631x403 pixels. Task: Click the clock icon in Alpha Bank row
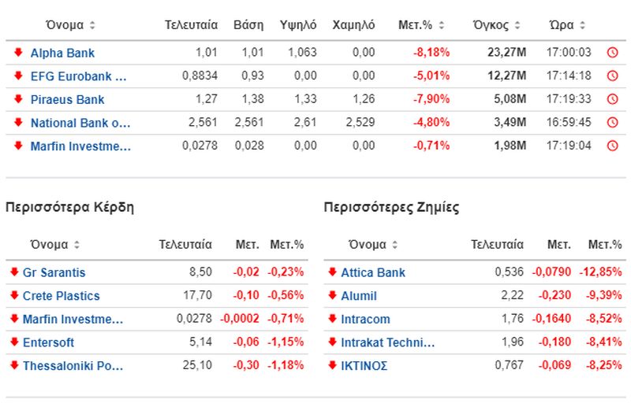click(x=612, y=53)
